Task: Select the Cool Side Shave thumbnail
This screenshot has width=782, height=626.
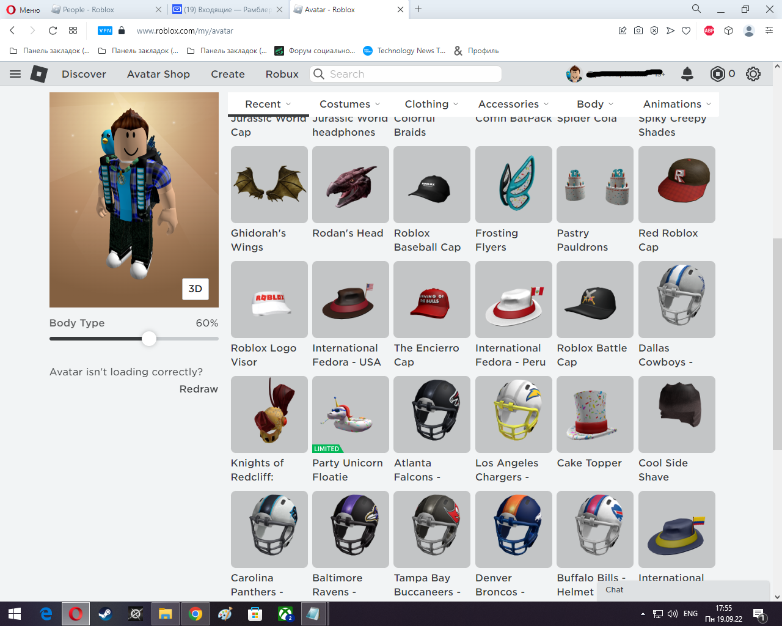Action: pos(677,414)
